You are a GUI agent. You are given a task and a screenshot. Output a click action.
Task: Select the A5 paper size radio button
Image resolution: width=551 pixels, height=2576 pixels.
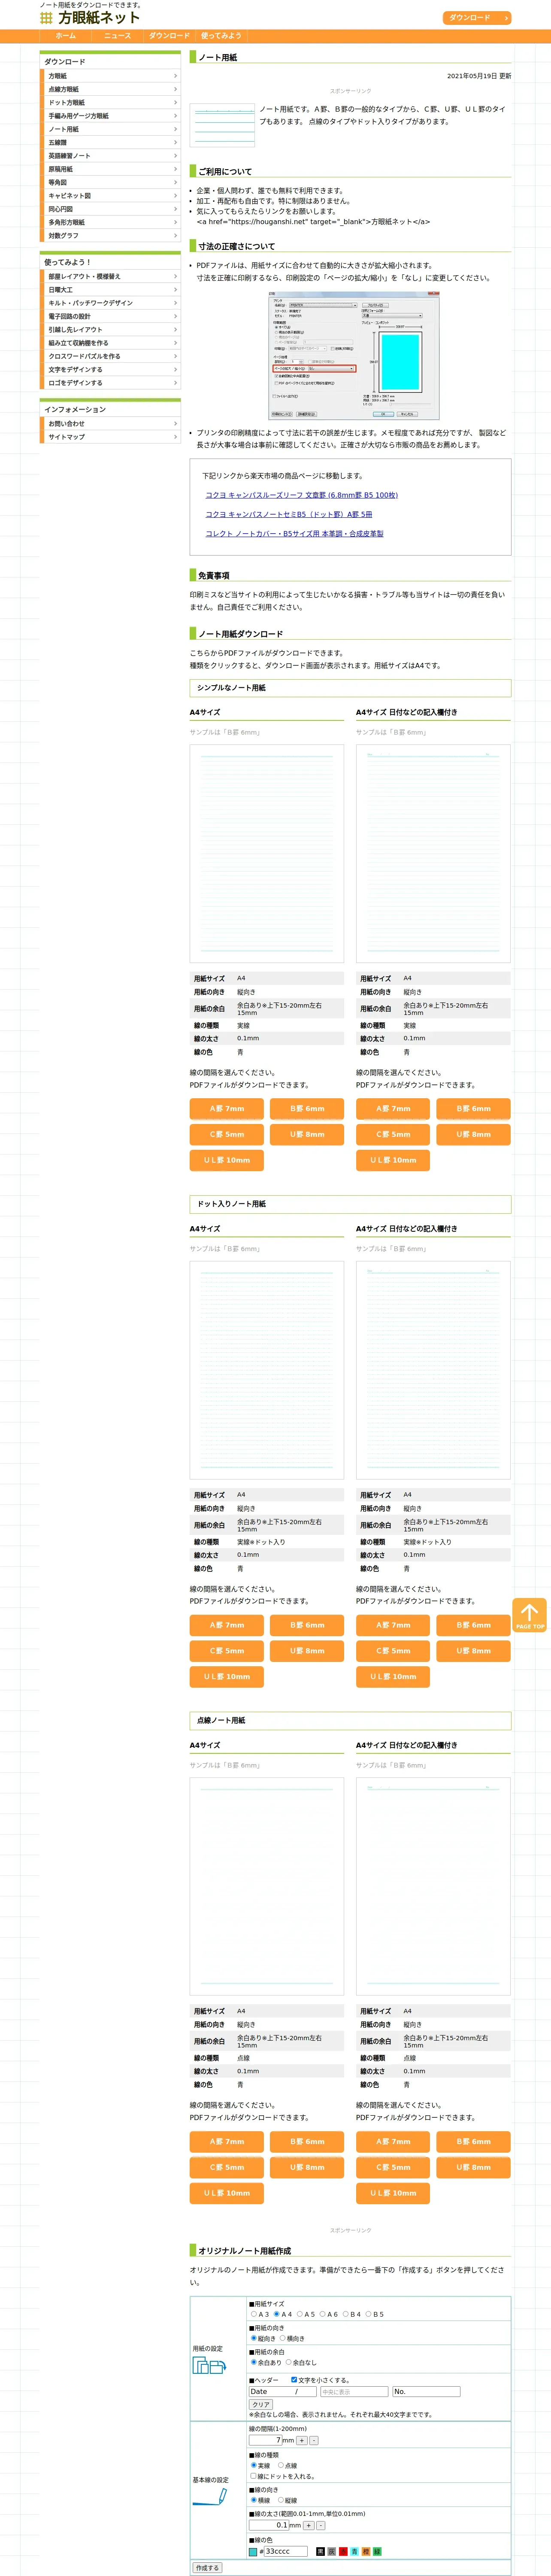pyautogui.click(x=300, y=2314)
